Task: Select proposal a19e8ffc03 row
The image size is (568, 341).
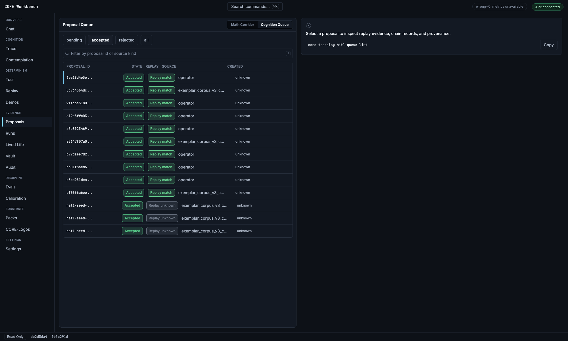Action: pyautogui.click(x=178, y=116)
